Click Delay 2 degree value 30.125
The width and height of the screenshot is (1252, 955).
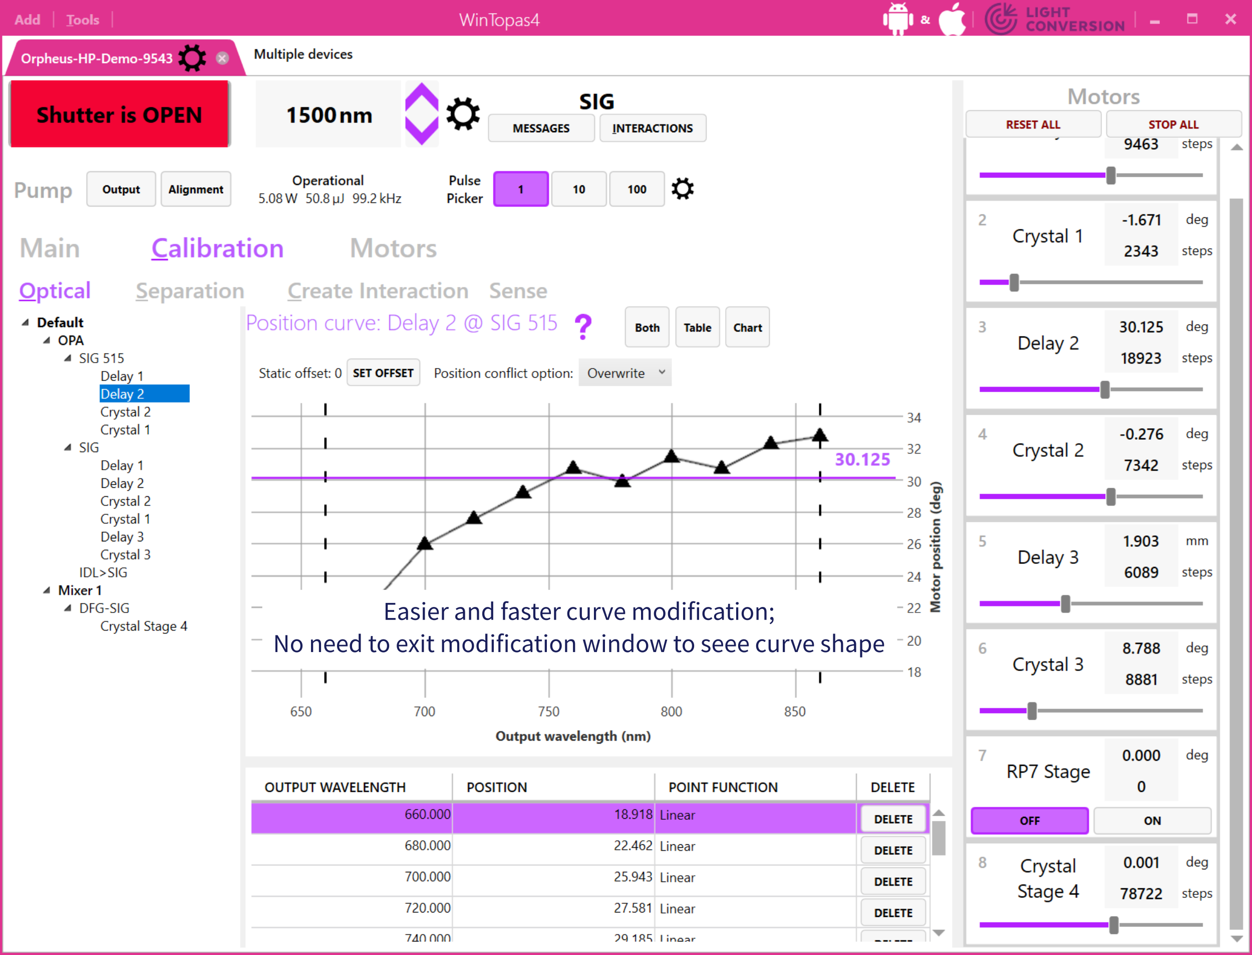(x=1141, y=327)
